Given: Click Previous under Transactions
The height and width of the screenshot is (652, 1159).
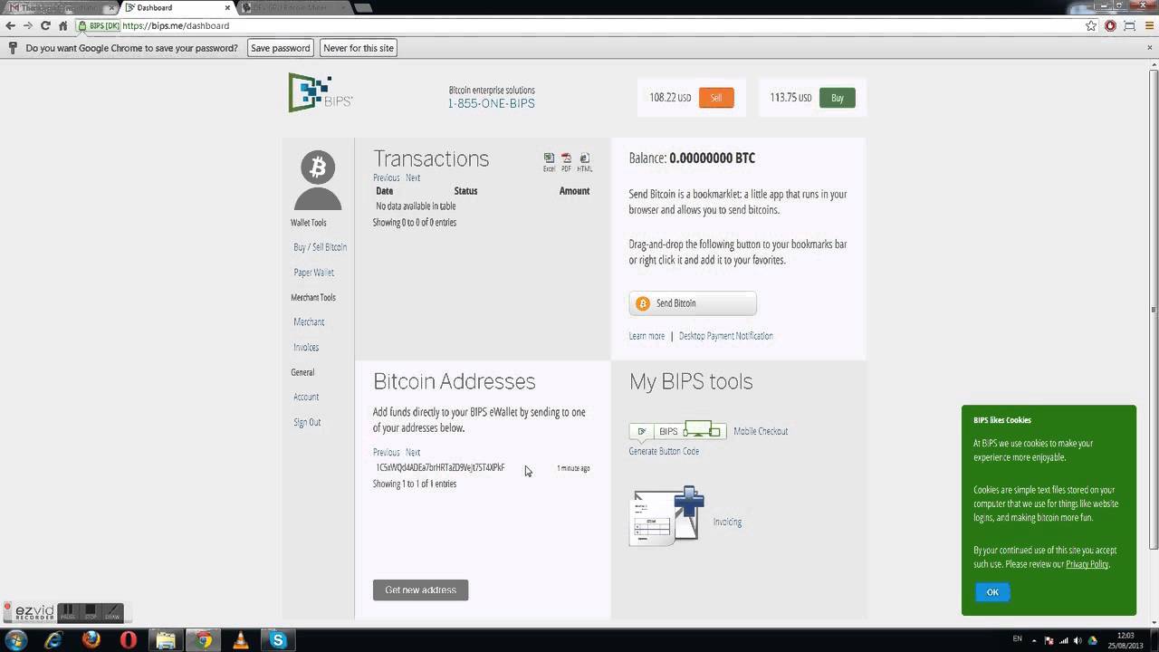Looking at the screenshot, I should coord(386,177).
